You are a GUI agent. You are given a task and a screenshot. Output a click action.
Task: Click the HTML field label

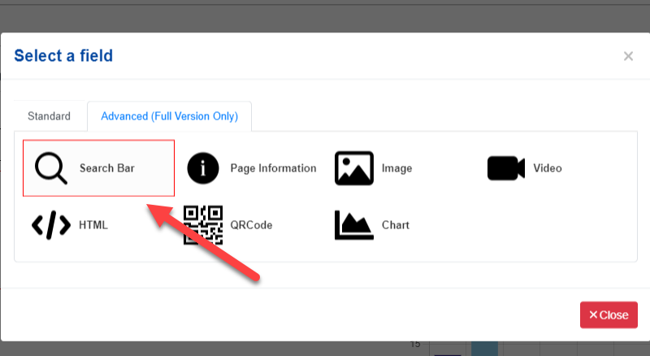tap(93, 225)
